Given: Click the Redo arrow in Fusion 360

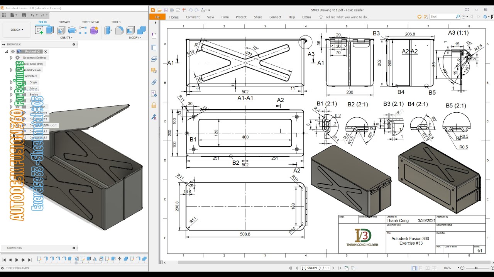Looking at the screenshot, I should tap(42, 15).
